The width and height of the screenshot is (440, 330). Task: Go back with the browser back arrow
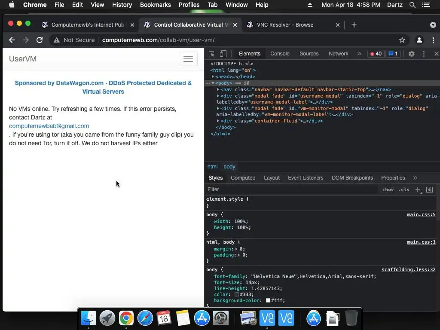(12, 40)
